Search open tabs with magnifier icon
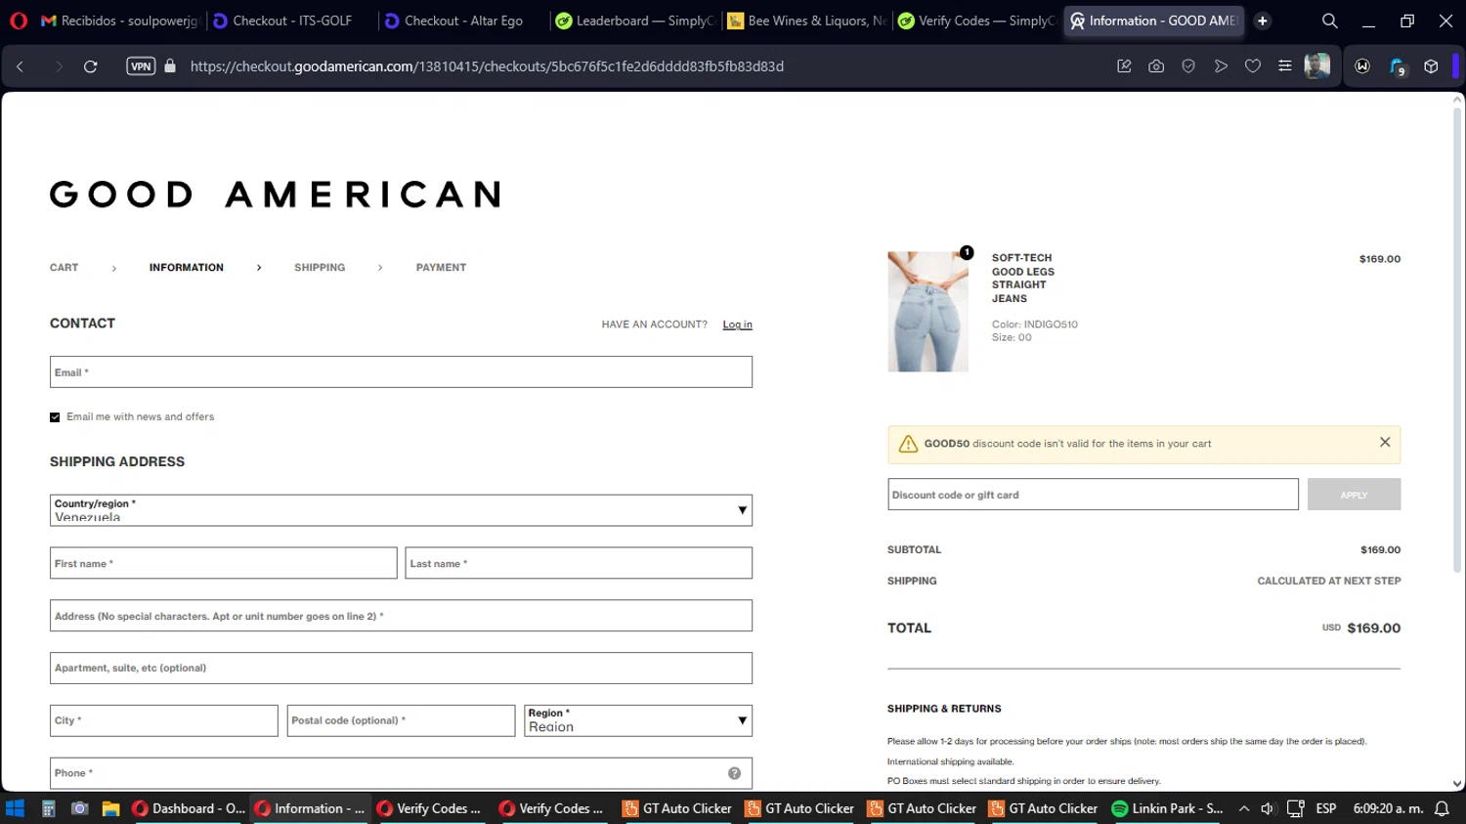This screenshot has height=824, width=1466. [x=1330, y=21]
